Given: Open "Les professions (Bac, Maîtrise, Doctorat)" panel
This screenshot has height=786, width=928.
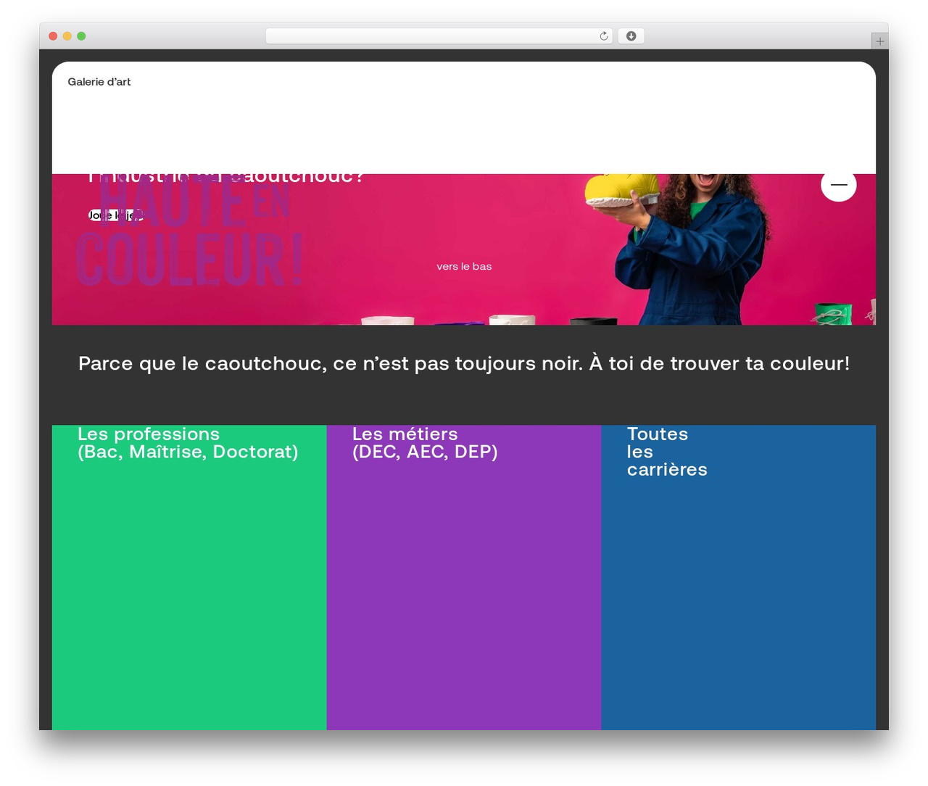Looking at the screenshot, I should pyautogui.click(x=189, y=577).
